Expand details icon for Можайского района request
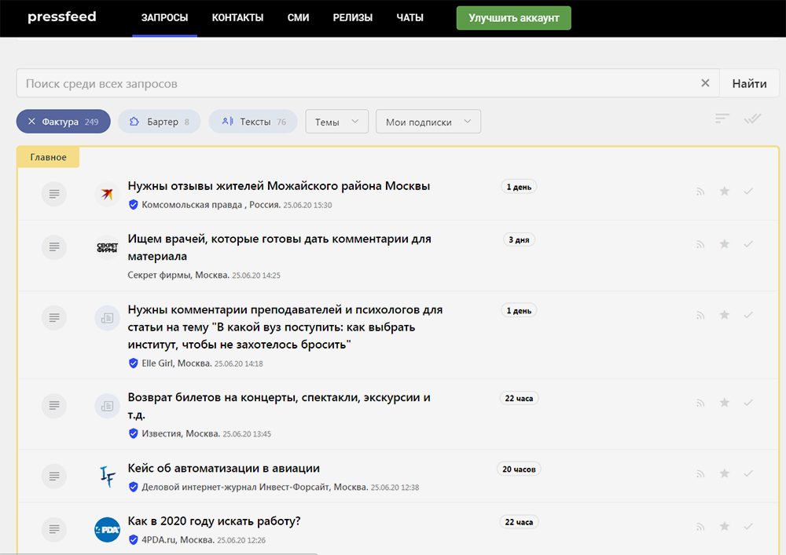786x555 pixels. [x=54, y=194]
